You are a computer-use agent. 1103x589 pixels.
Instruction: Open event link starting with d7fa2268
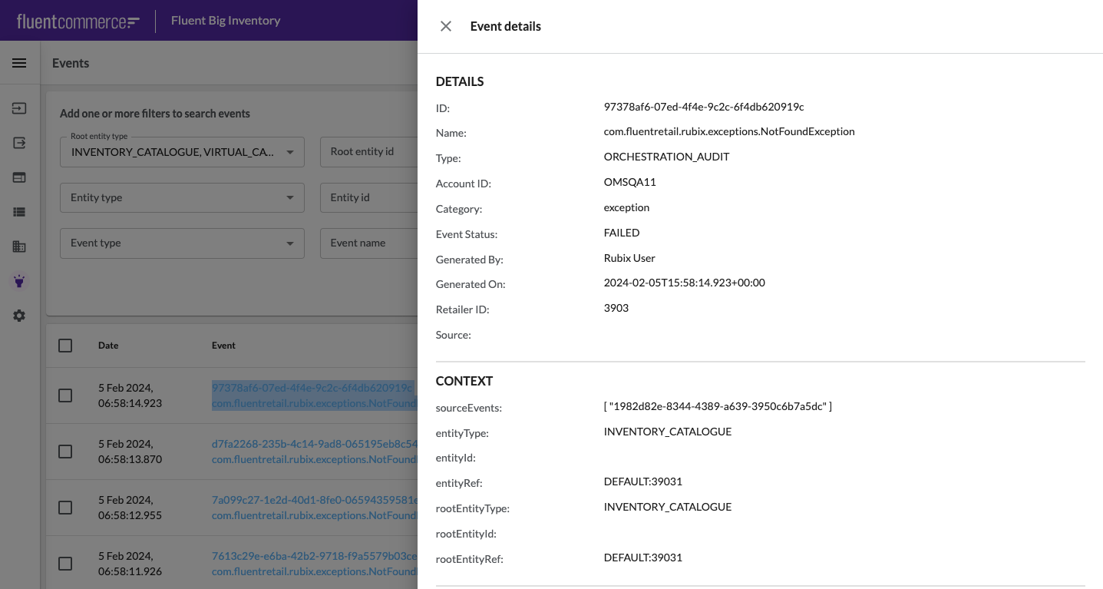314,444
